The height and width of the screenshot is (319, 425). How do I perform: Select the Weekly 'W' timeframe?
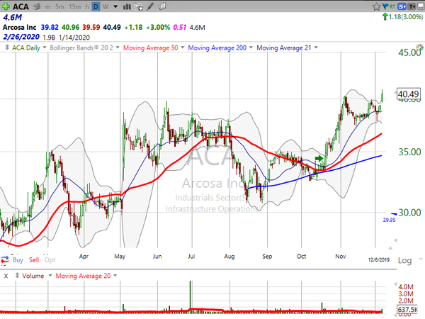pos(106,7)
